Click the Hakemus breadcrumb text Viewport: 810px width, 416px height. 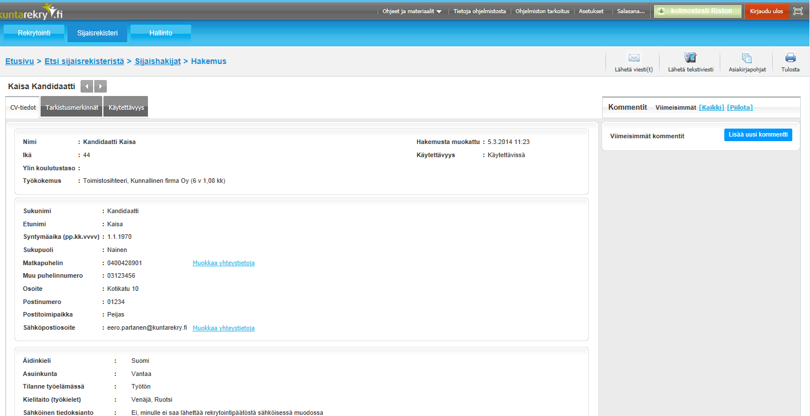[x=209, y=61]
